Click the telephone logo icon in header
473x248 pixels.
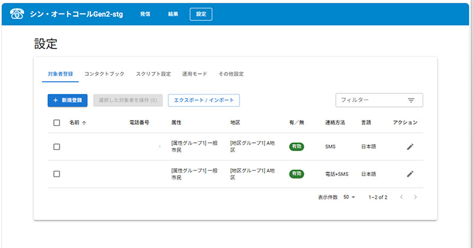click(x=17, y=14)
